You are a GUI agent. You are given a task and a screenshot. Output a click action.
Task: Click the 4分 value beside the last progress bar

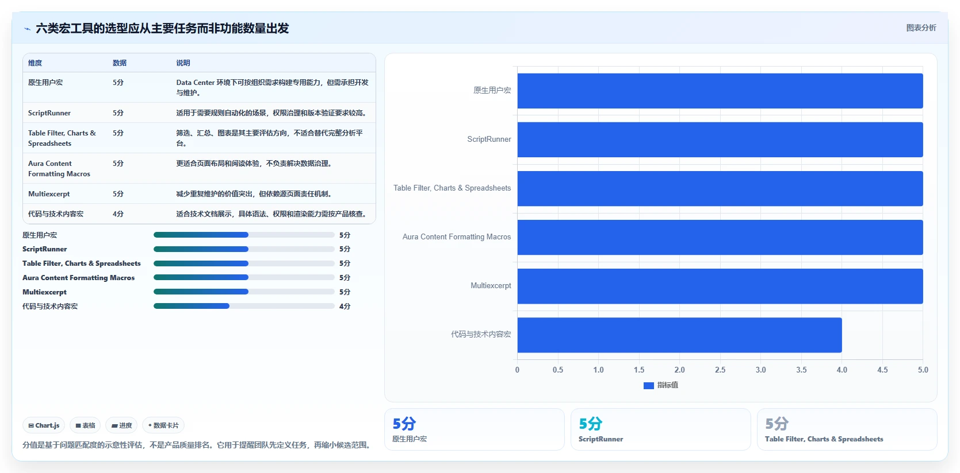345,307
